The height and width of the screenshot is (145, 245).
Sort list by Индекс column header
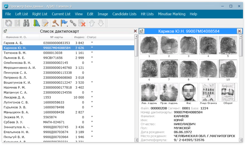[x=79, y=37]
